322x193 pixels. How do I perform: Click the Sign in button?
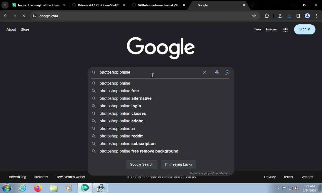point(305,29)
